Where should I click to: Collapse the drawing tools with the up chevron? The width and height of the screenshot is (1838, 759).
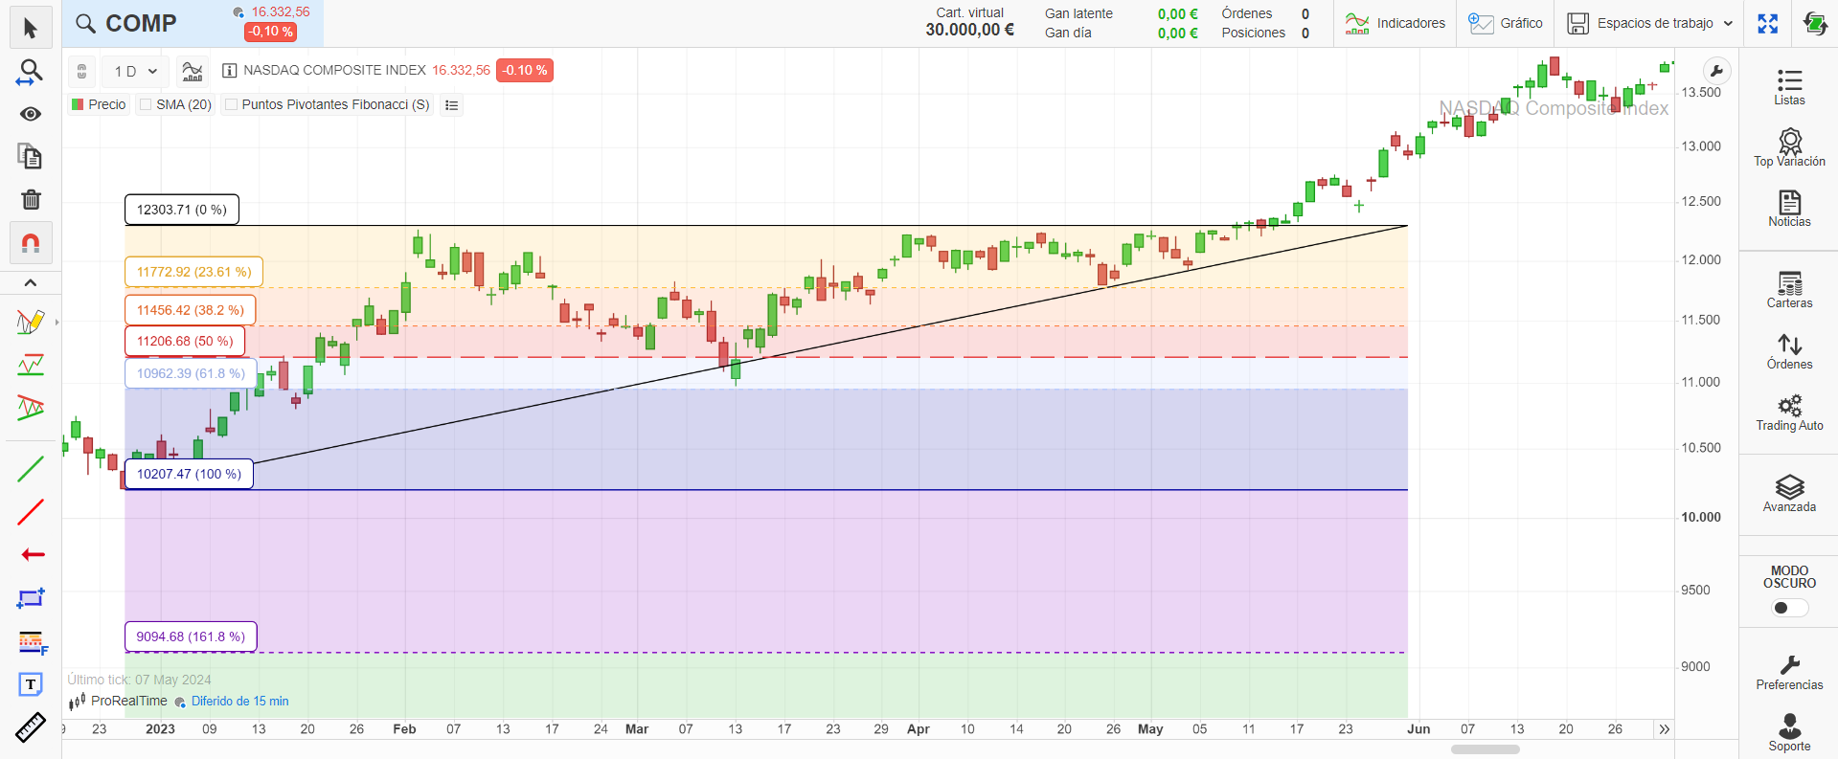[x=31, y=282]
